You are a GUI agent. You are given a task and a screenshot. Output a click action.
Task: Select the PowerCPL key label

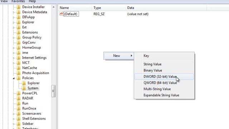point(30,93)
